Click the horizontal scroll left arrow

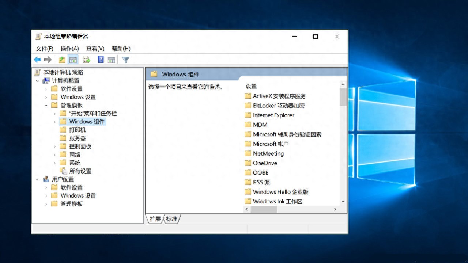246,209
